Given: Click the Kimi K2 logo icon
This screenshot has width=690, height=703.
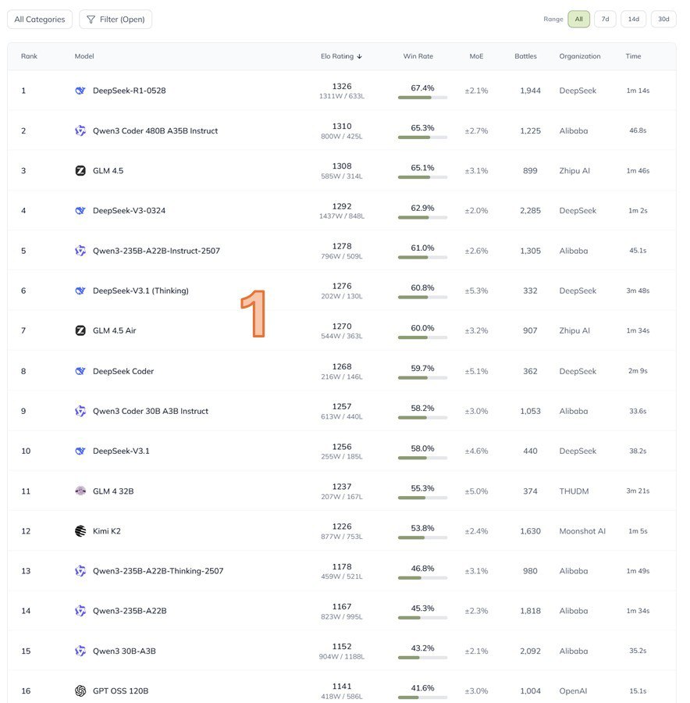Looking at the screenshot, I should (x=80, y=531).
